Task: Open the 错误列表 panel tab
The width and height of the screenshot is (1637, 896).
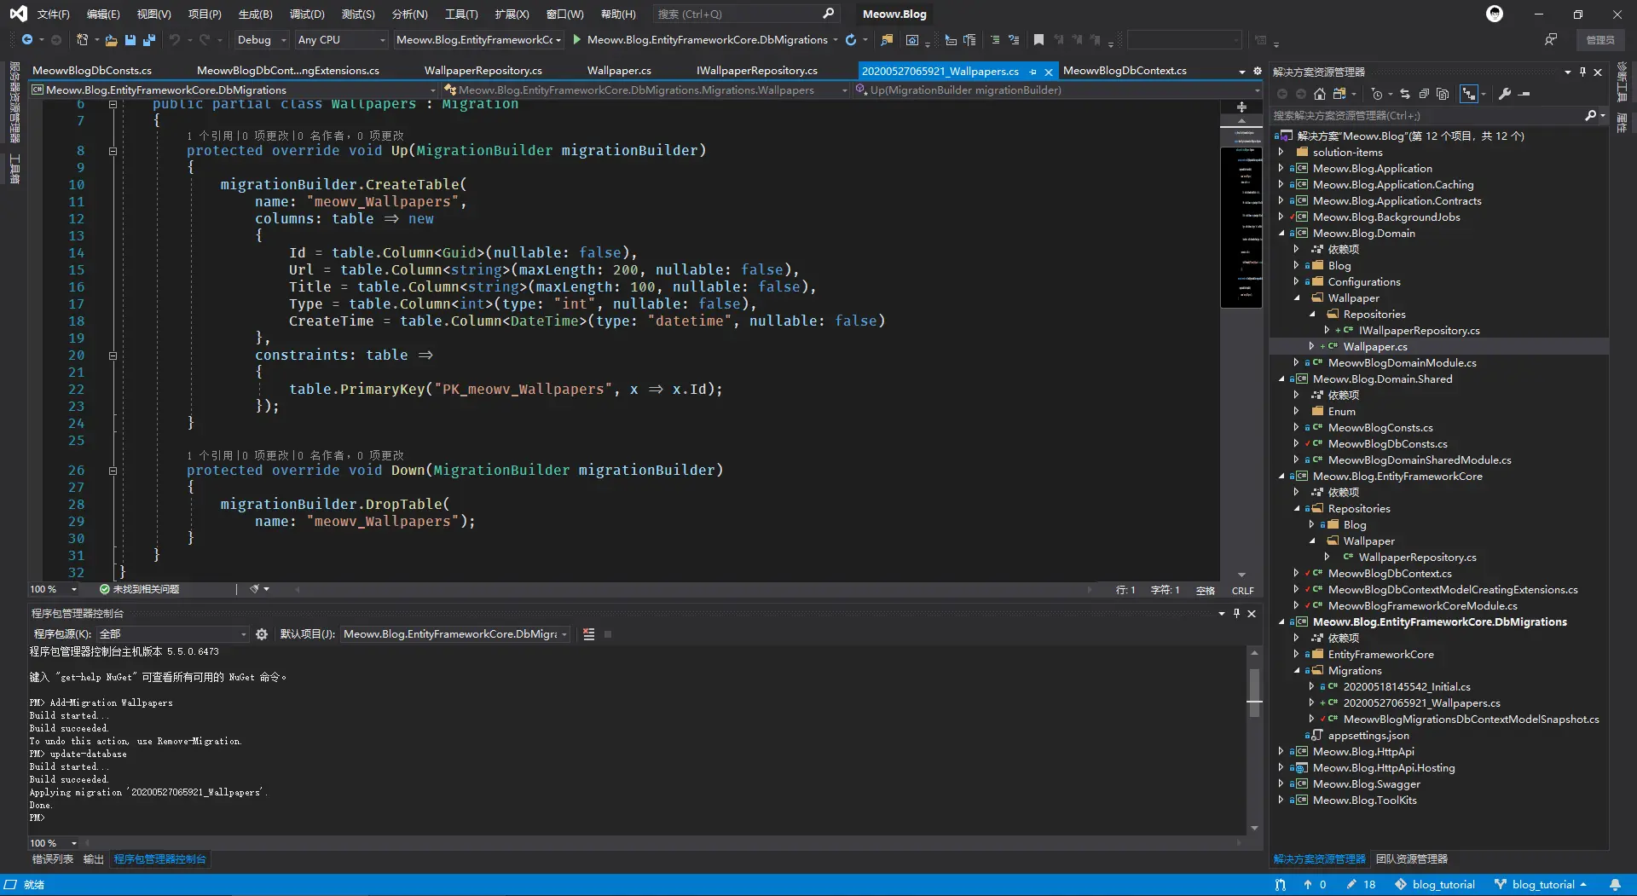Action: 53,859
